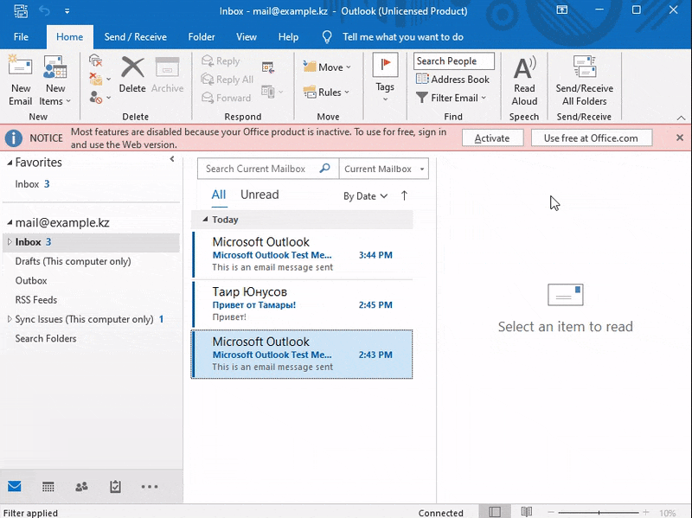Choose Reply All in the ribbon

click(x=227, y=80)
